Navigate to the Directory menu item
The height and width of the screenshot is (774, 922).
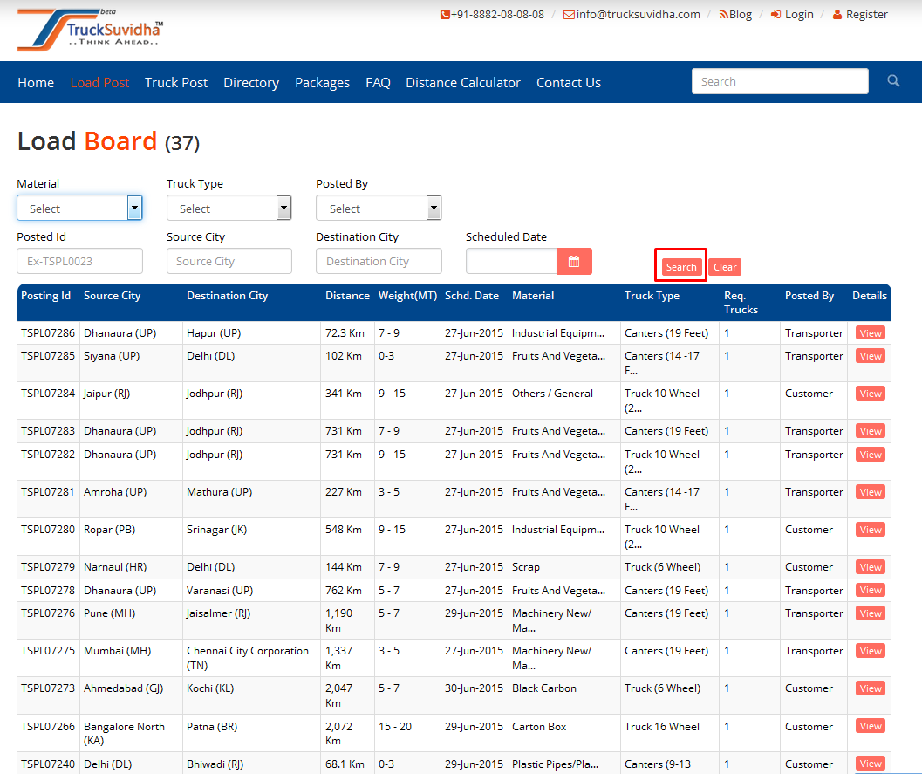[251, 83]
